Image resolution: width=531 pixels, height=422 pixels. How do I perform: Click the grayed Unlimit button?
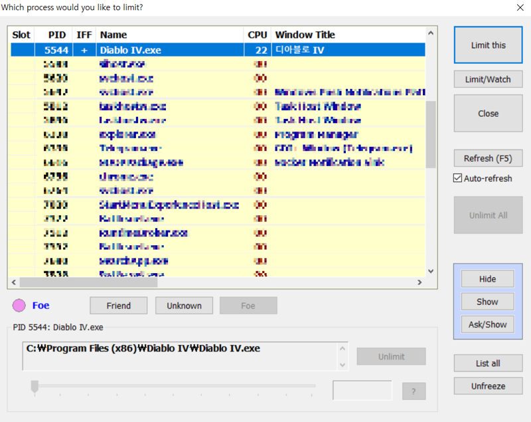[x=391, y=357]
